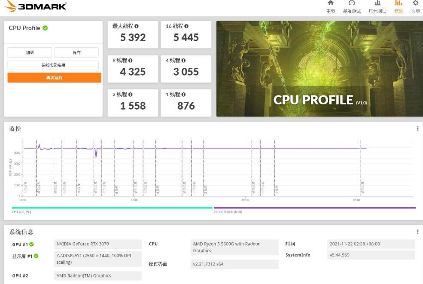The height and width of the screenshot is (284, 423).
Task: Click the 8 threads score 4 325
Action: click(133, 72)
